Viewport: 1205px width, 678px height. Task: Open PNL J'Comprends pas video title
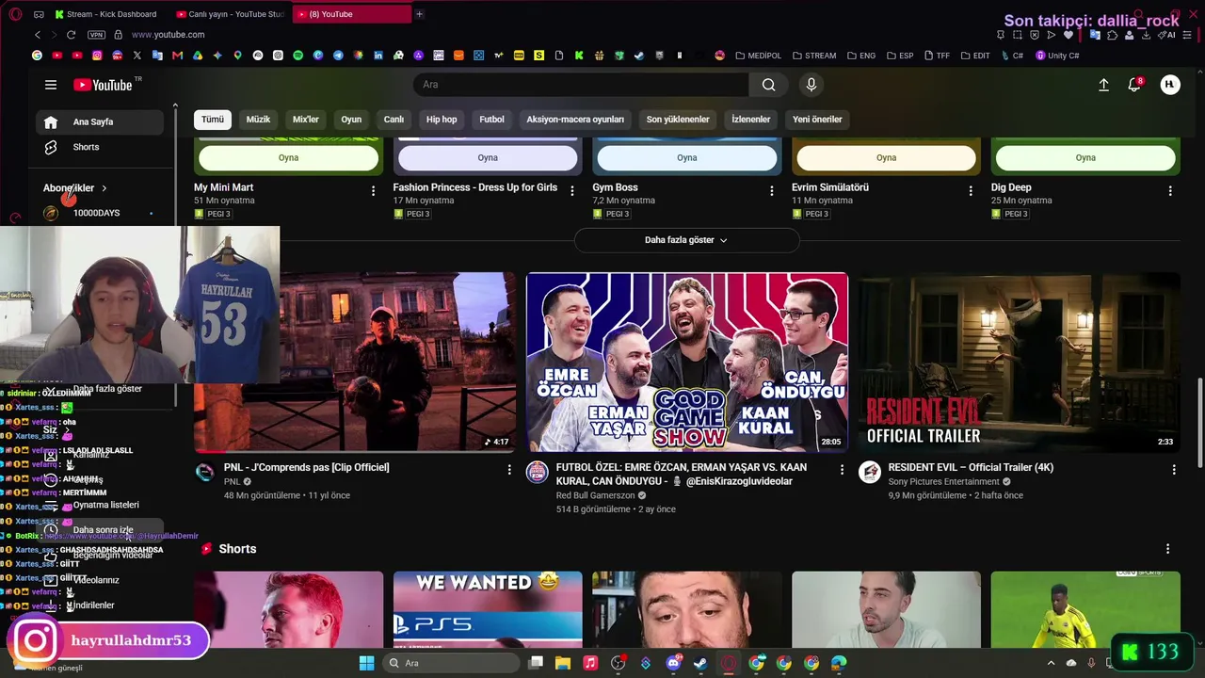306,467
